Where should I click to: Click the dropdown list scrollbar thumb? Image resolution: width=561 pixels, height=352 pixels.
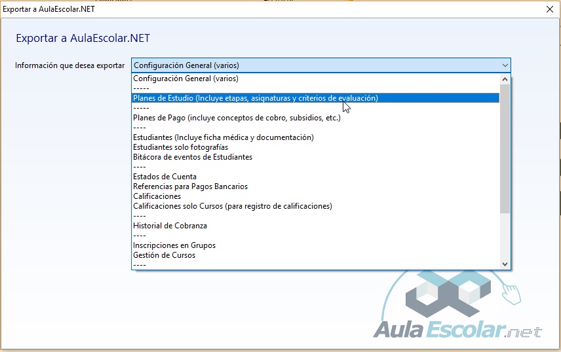(x=505, y=147)
